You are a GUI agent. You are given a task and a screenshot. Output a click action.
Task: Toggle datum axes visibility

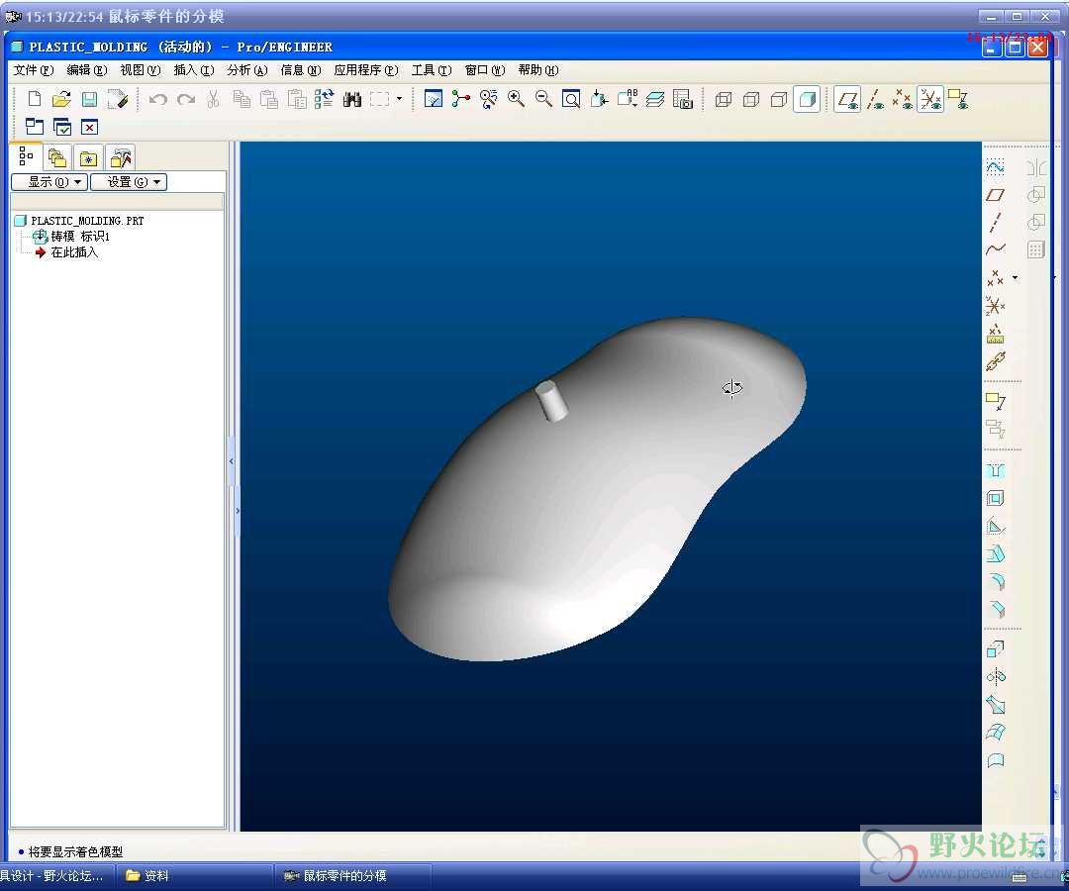click(x=875, y=100)
